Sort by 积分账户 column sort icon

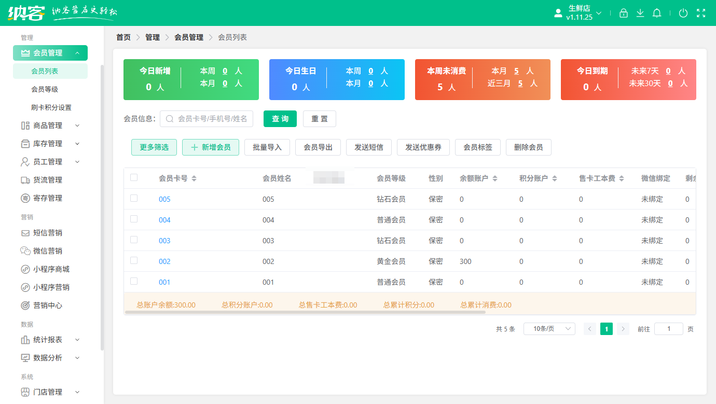click(555, 178)
